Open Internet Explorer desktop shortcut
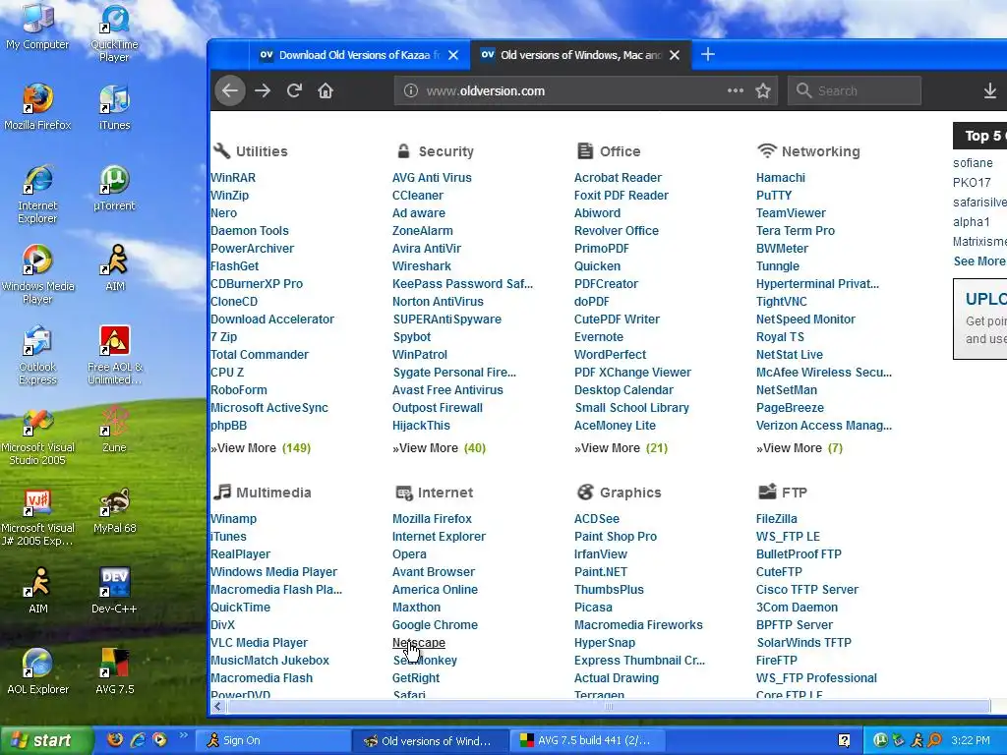The image size is (1007, 755). coord(37,194)
